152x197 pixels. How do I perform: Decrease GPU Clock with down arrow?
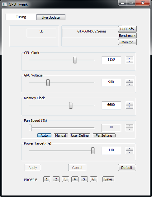pyautogui.click(x=130, y=62)
